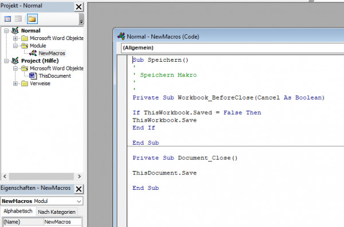
Task: Click the If ThisWorkbook.Saved = False line
Action: (197, 113)
